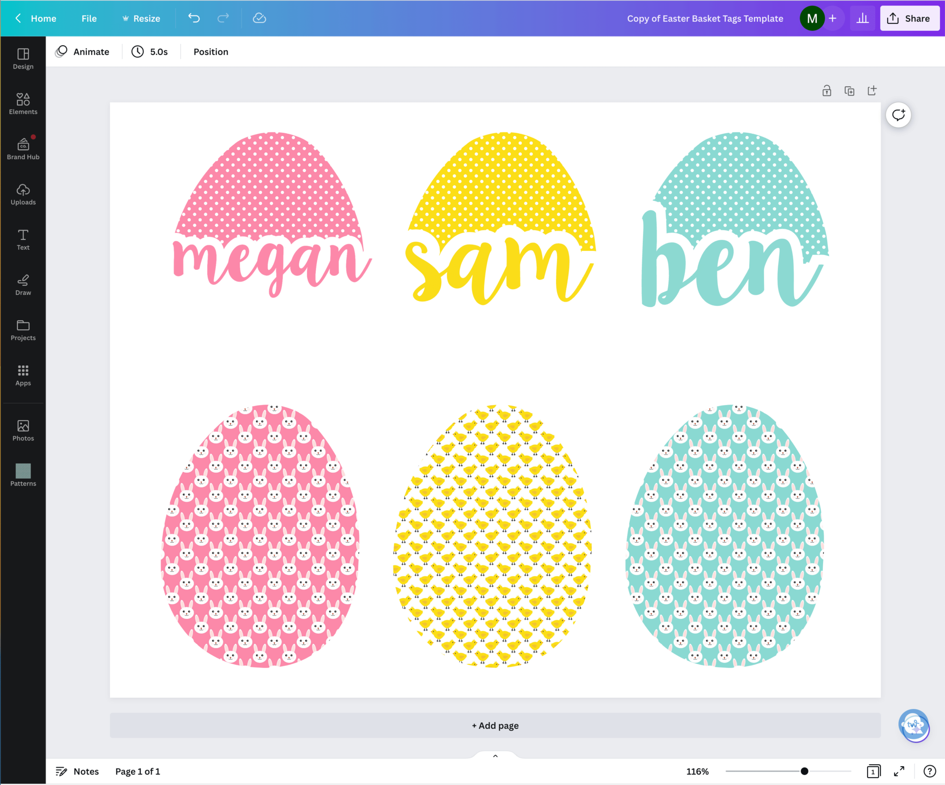The image size is (945, 785).
Task: Open the Apps panel
Action: point(23,375)
